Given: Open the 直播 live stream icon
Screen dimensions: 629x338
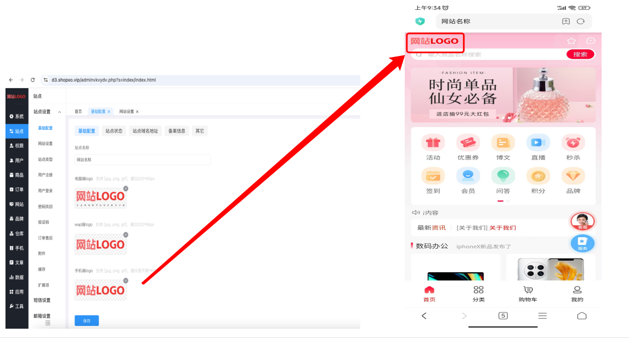Looking at the screenshot, I should 538,143.
